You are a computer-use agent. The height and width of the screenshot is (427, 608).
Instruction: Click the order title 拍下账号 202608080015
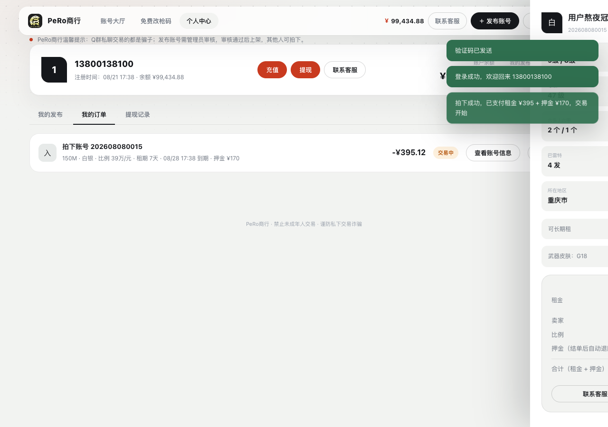tap(102, 147)
